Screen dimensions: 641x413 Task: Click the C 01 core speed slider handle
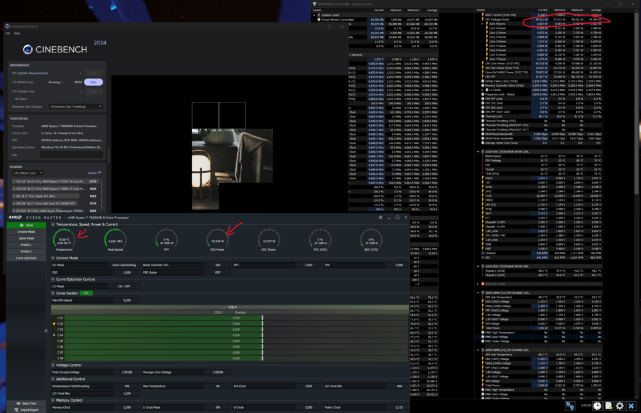(x=262, y=317)
